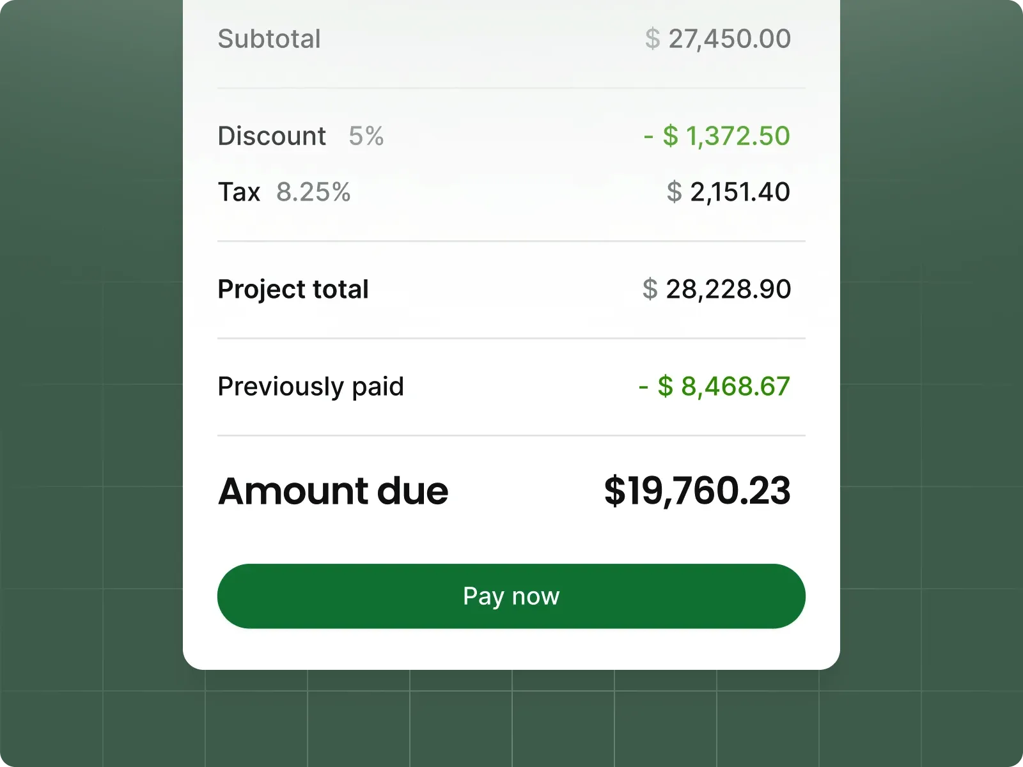Viewport: 1023px width, 767px height.
Task: Select the Amount due value $19,760.23
Action: click(x=696, y=491)
